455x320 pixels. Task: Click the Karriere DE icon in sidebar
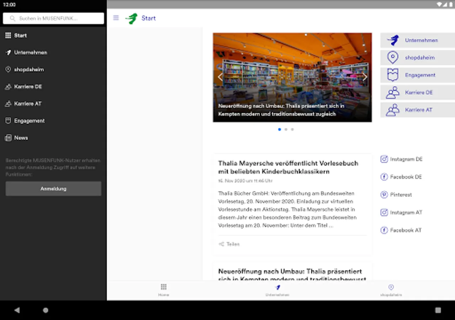[x=8, y=86]
